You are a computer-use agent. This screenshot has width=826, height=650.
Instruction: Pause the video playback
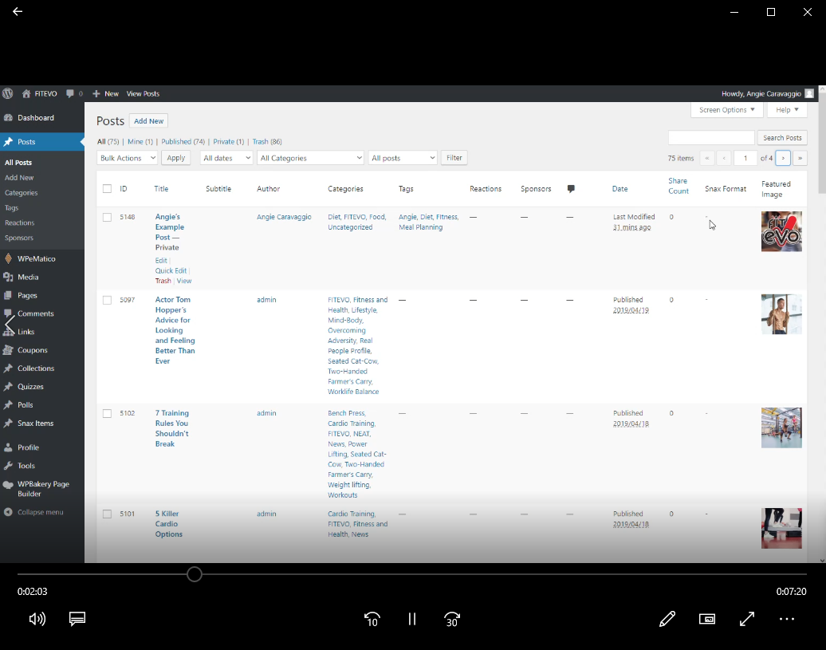click(412, 619)
